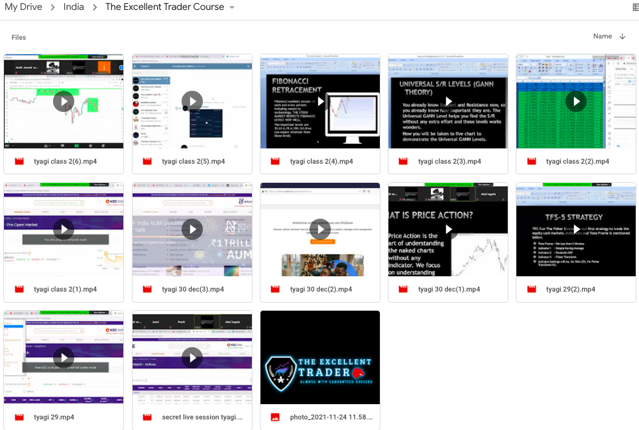
Task: Open tyagi class 2(2).mp4 spreadsheet video thumbnail
Action: 576,101
